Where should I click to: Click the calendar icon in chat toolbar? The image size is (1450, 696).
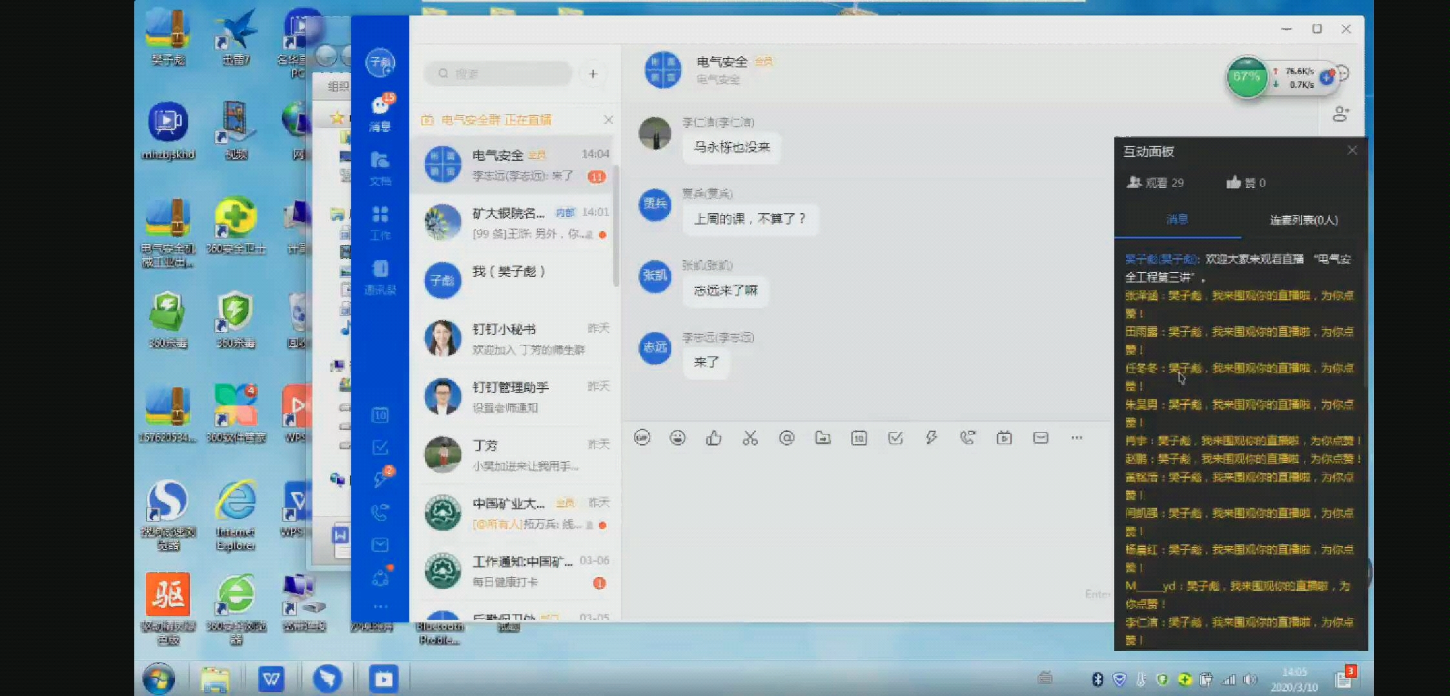pos(859,438)
